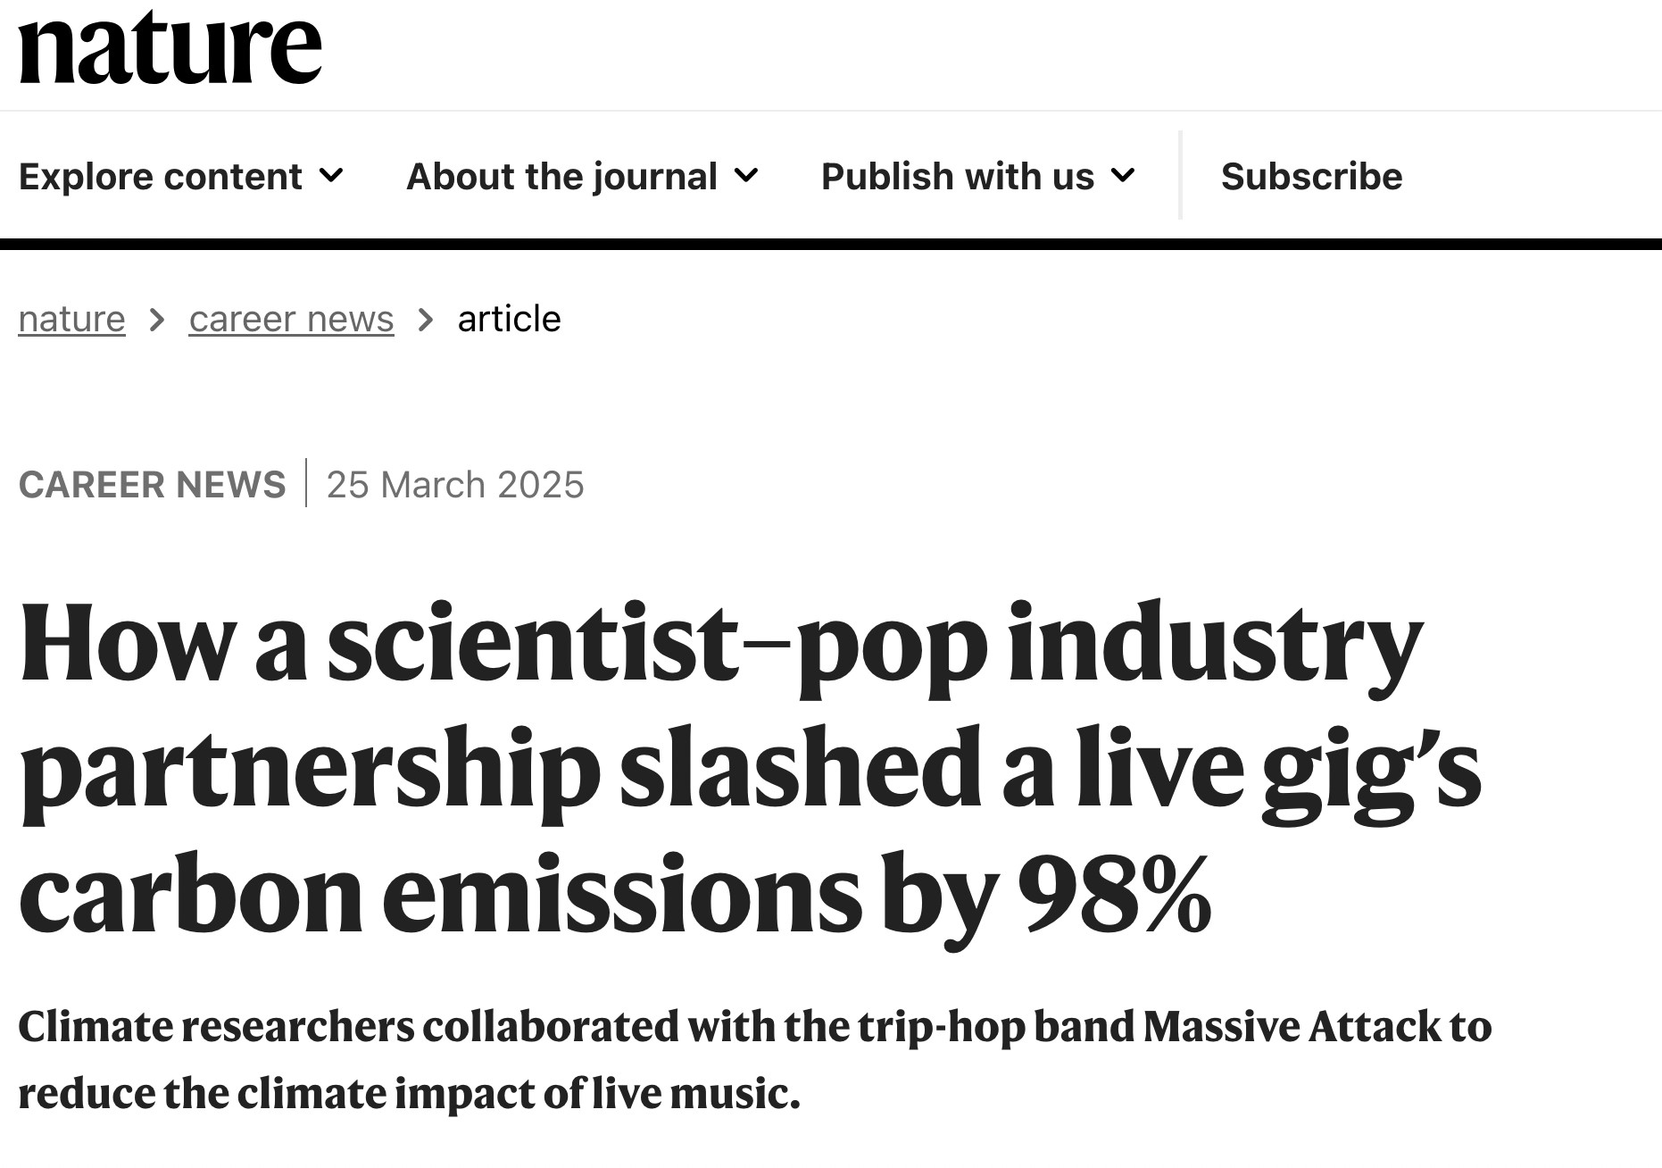The height and width of the screenshot is (1168, 1662).
Task: Follow the nature breadcrumb link
Action: pyautogui.click(x=71, y=319)
